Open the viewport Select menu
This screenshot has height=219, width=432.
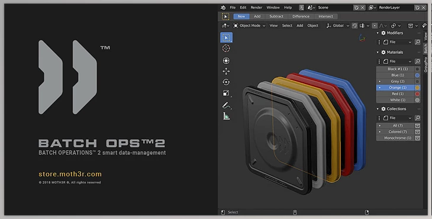pos(287,25)
